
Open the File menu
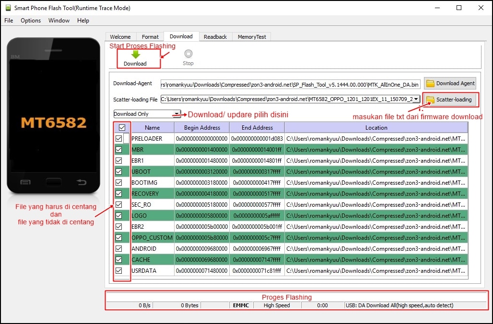point(9,21)
